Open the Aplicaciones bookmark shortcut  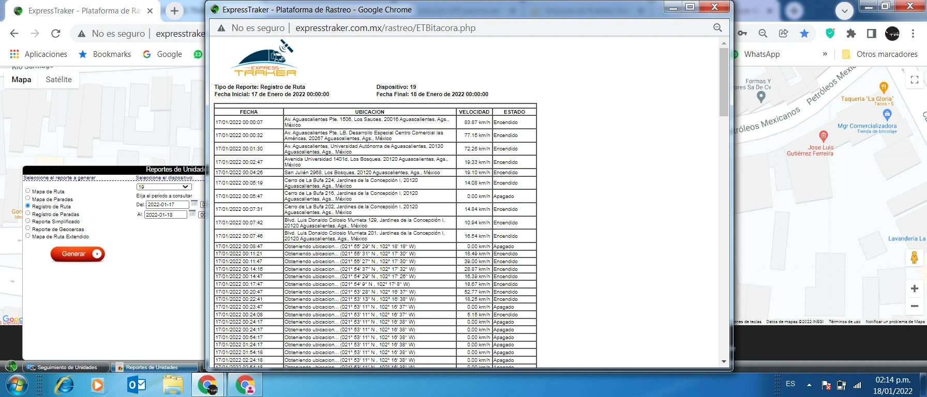coord(39,54)
